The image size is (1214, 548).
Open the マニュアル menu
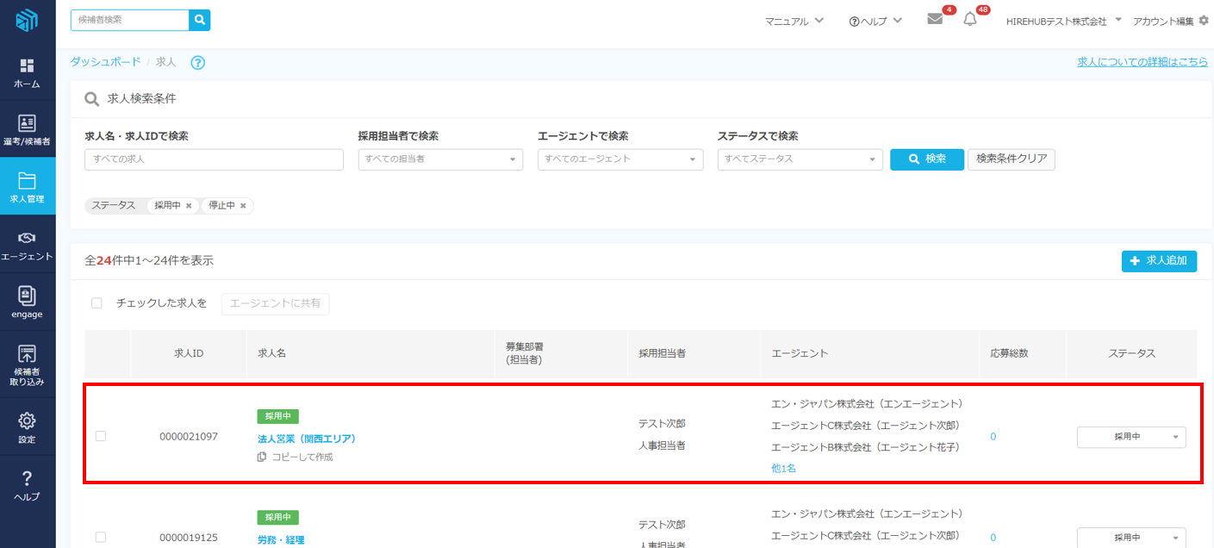(x=794, y=21)
